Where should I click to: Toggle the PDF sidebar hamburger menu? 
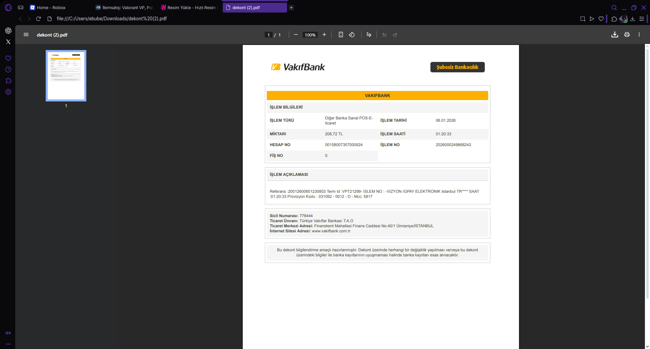26,34
